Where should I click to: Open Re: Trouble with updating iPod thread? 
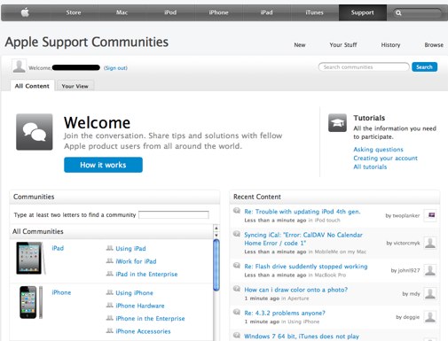coord(303,212)
